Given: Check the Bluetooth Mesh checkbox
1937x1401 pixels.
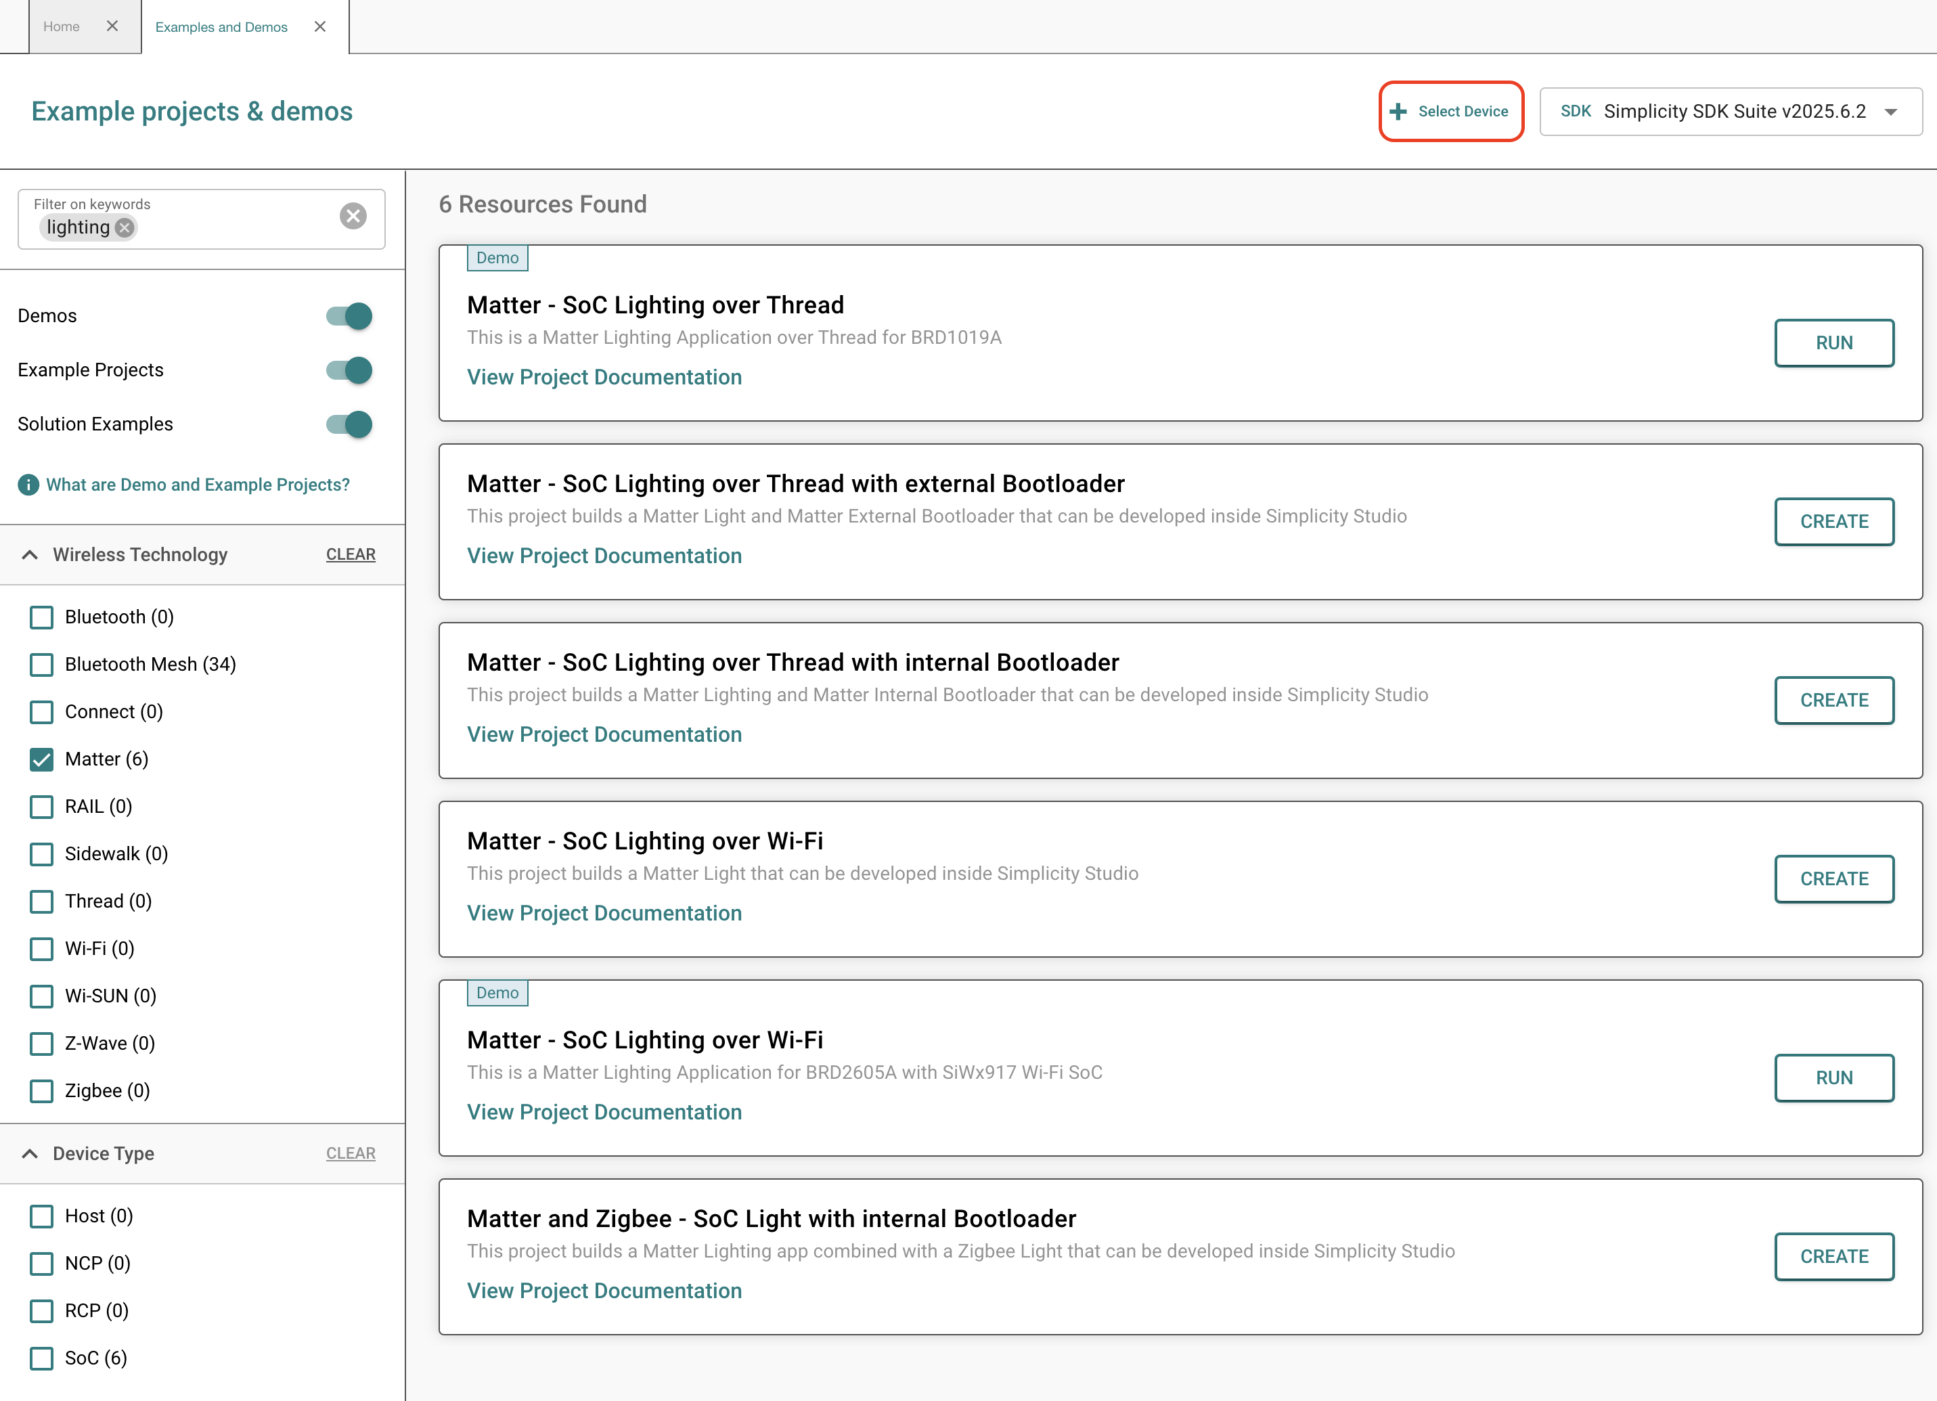Looking at the screenshot, I should coord(41,665).
